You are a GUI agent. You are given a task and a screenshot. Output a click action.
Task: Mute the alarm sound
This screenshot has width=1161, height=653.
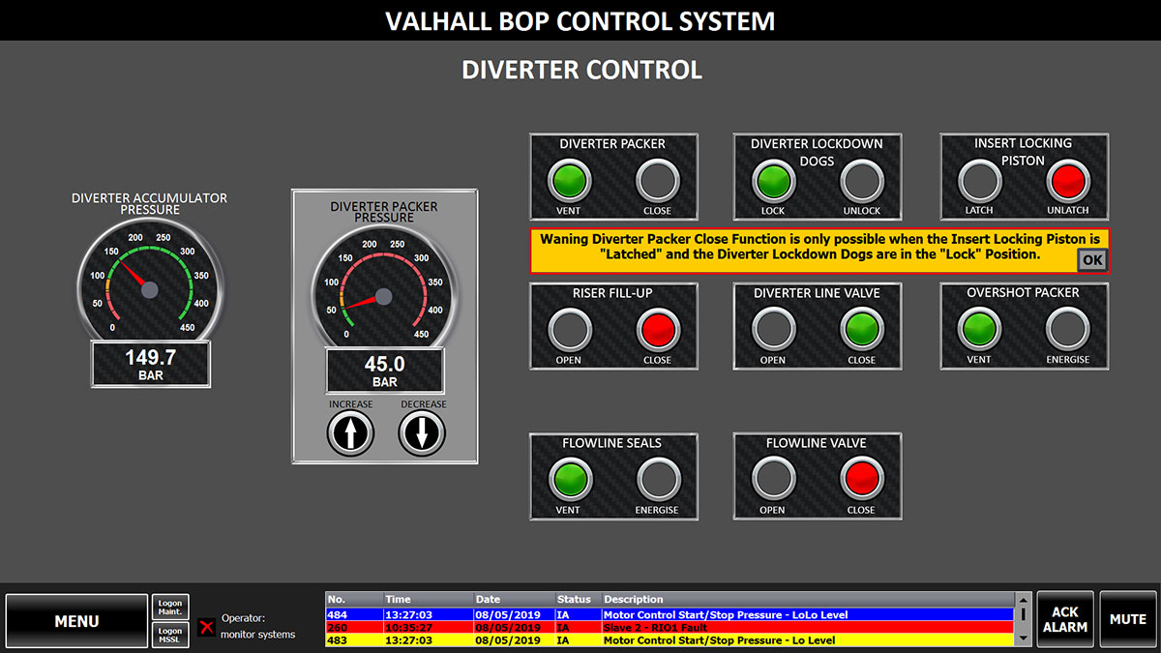click(1127, 619)
